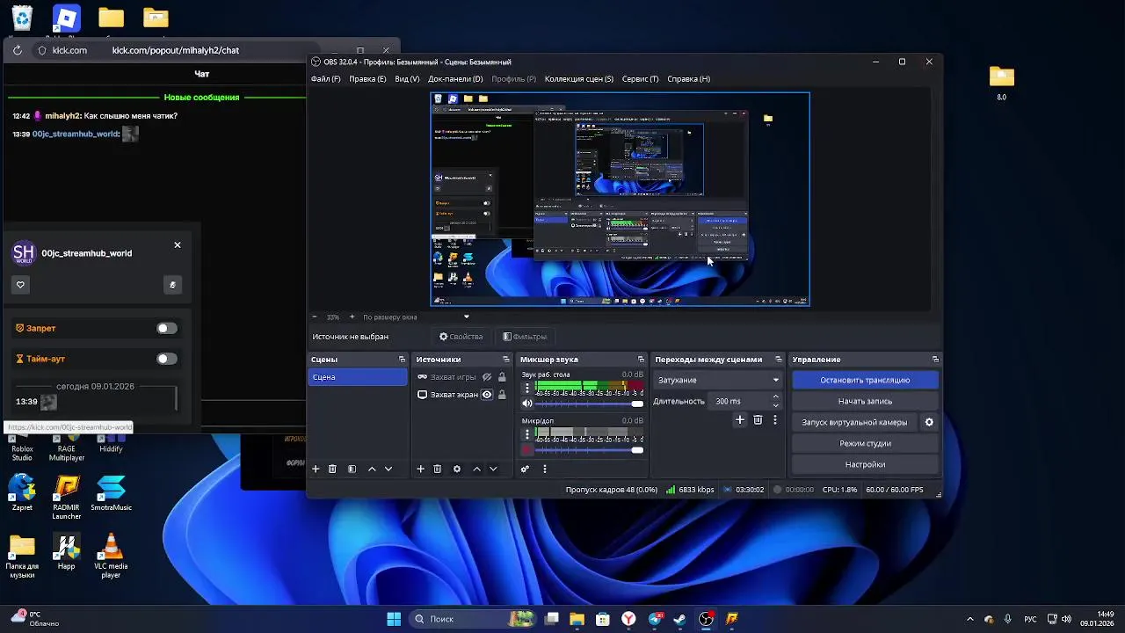The image size is (1125, 633).
Task: Move the source down in the Источники panel
Action: (493, 469)
